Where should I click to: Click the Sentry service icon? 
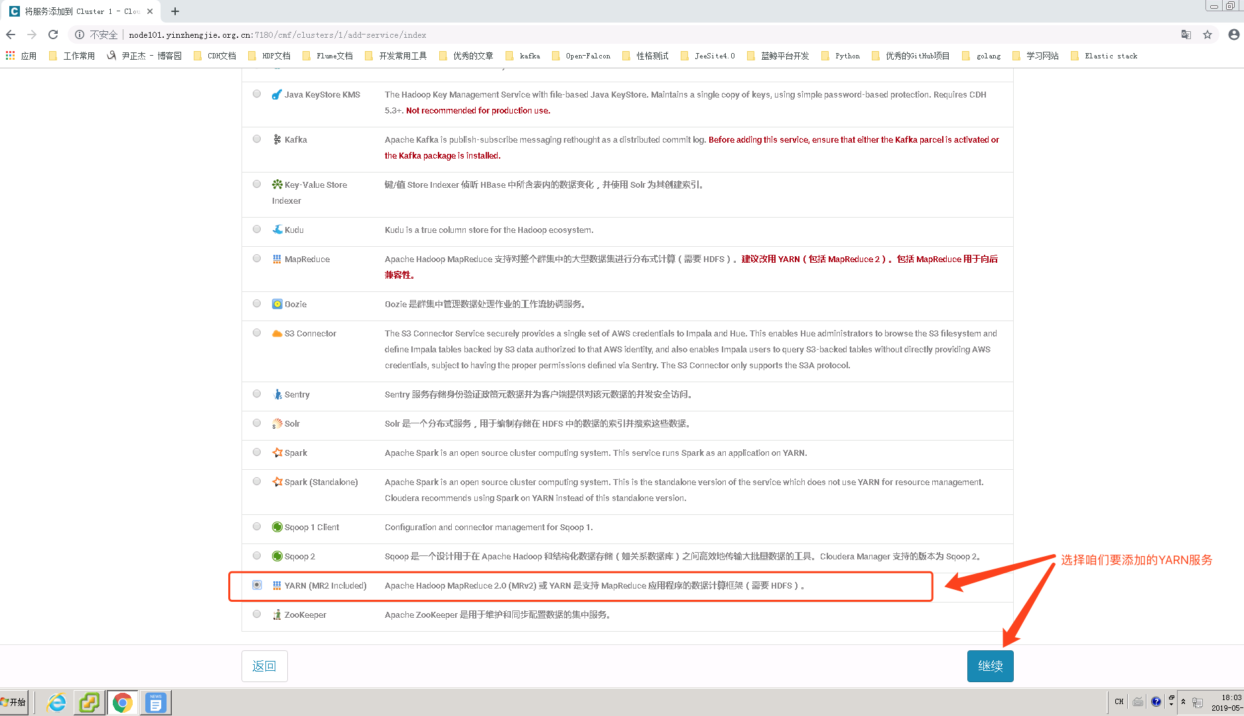pos(277,394)
